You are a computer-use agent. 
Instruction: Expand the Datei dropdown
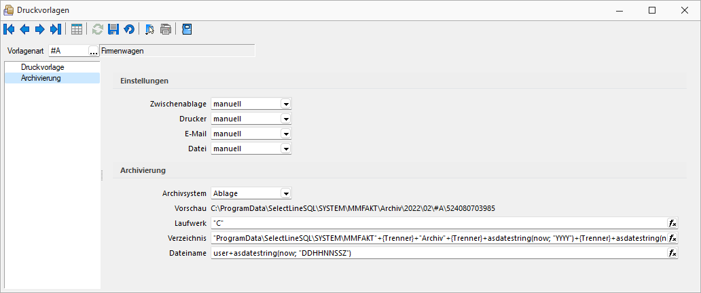(x=286, y=149)
